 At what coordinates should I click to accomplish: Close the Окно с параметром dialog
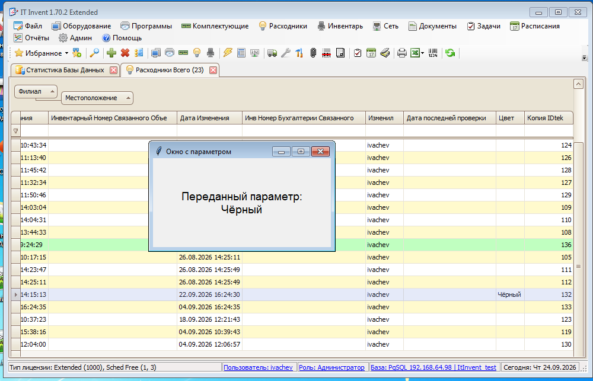[x=320, y=152]
